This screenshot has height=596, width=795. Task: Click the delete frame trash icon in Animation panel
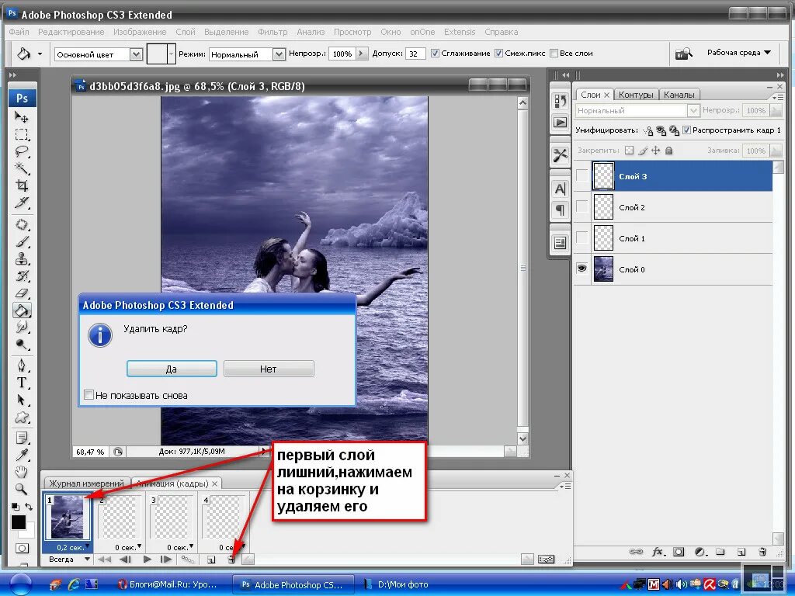pos(231,560)
